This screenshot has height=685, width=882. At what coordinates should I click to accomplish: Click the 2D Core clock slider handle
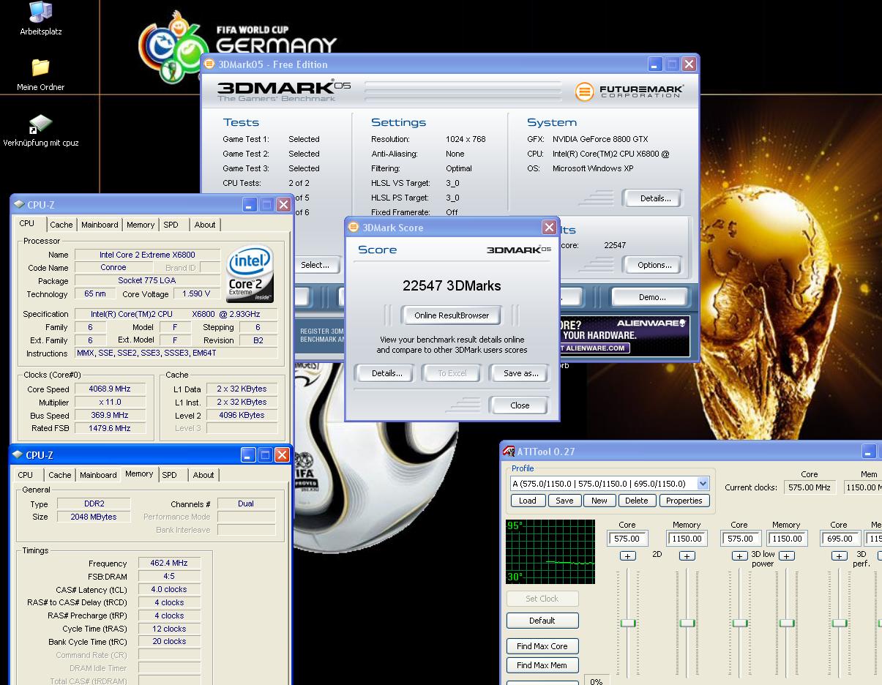tap(628, 623)
